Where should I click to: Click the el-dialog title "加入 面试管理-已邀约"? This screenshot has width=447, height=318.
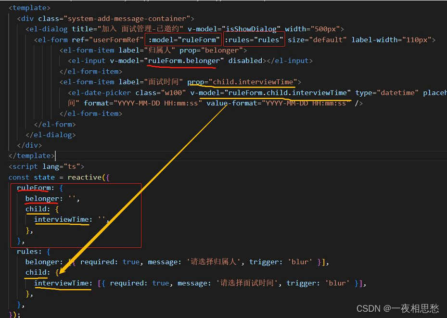click(x=140, y=29)
